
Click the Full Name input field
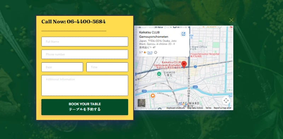[x=85, y=42]
